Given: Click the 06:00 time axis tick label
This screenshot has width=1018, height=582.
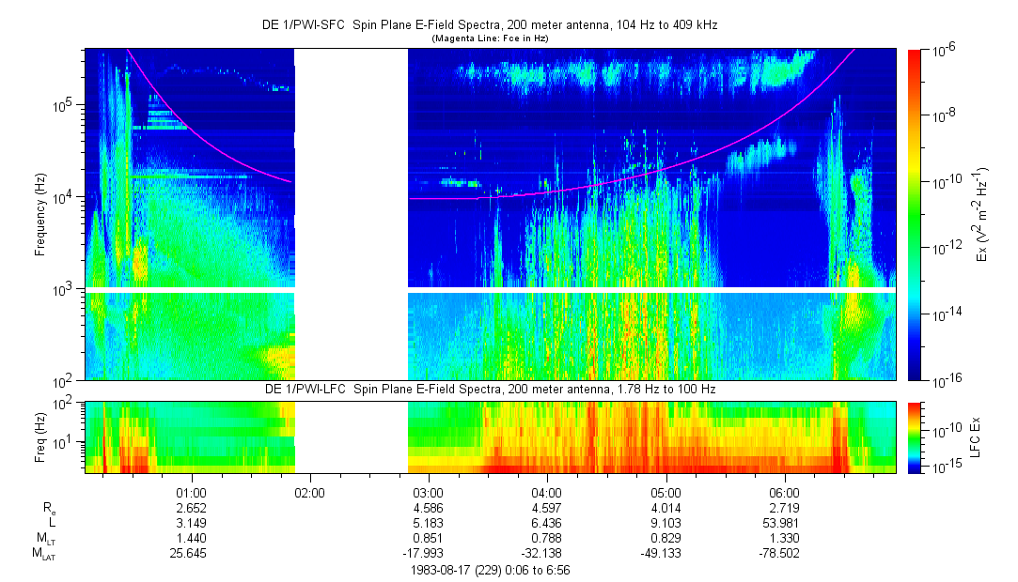Looking at the screenshot, I should click(x=784, y=492).
